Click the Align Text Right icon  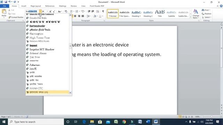pyautogui.click(x=79, y=16)
